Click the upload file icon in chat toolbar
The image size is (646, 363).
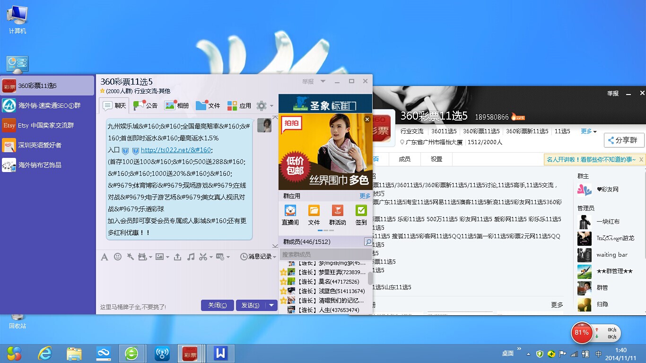pyautogui.click(x=177, y=257)
